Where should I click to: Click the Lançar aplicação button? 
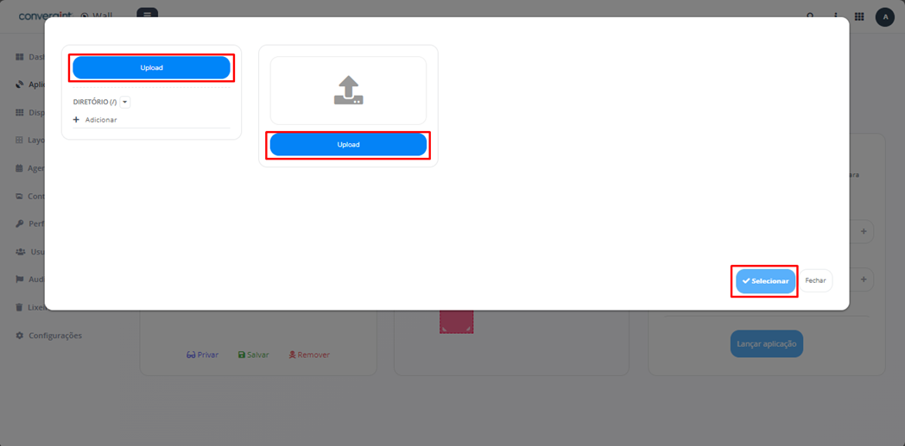[x=767, y=343]
